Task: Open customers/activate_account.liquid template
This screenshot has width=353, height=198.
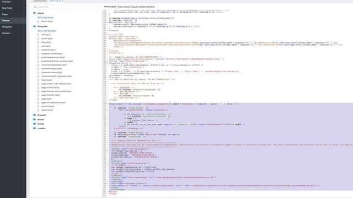Action: pos(57,61)
